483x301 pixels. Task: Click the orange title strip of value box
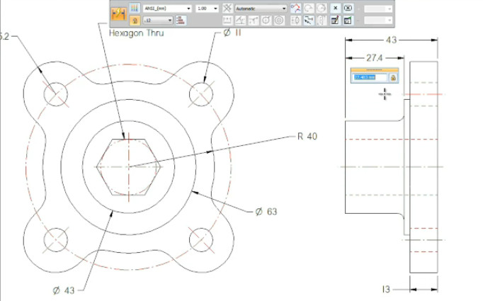pyautogui.click(x=373, y=69)
